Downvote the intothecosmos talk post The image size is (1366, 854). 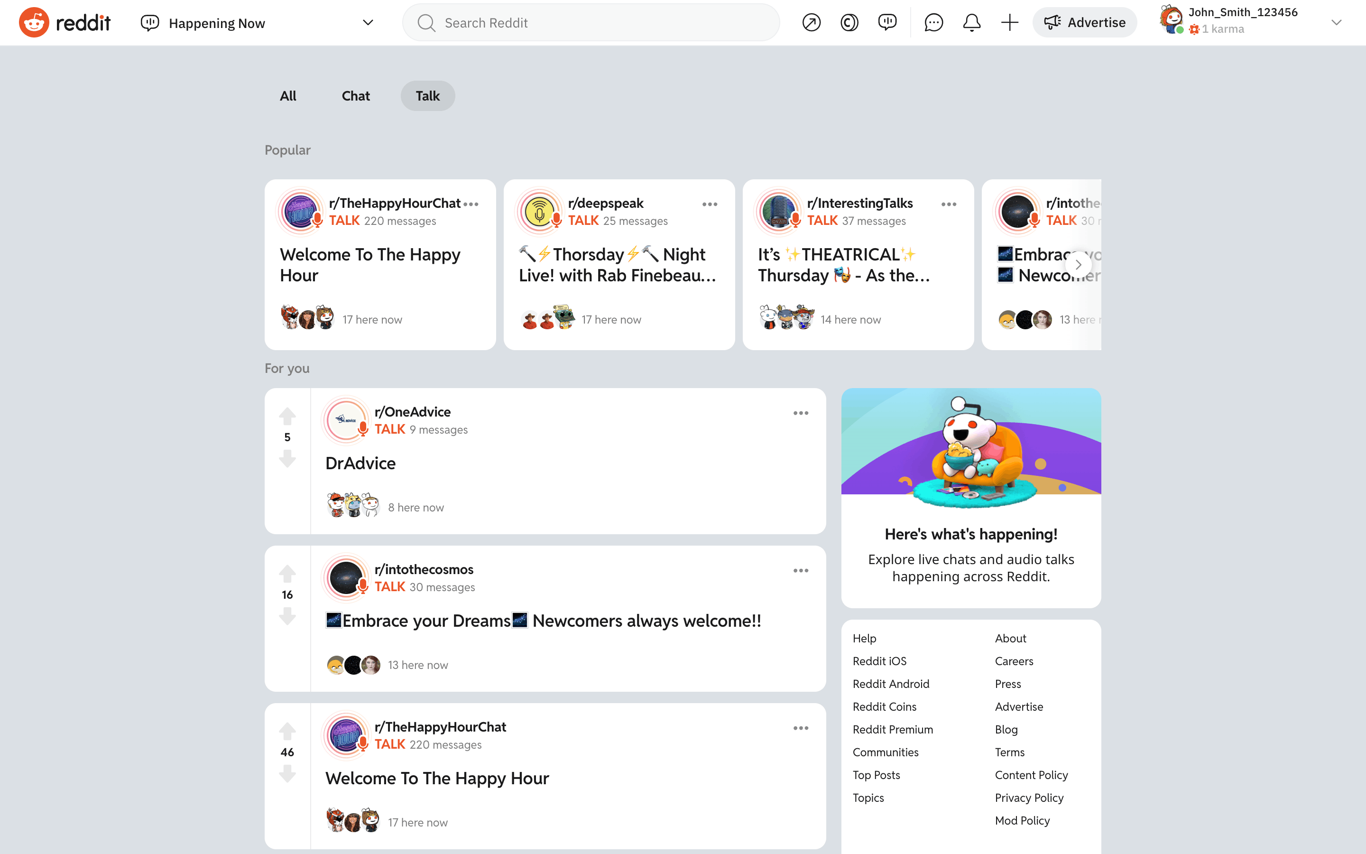(287, 616)
